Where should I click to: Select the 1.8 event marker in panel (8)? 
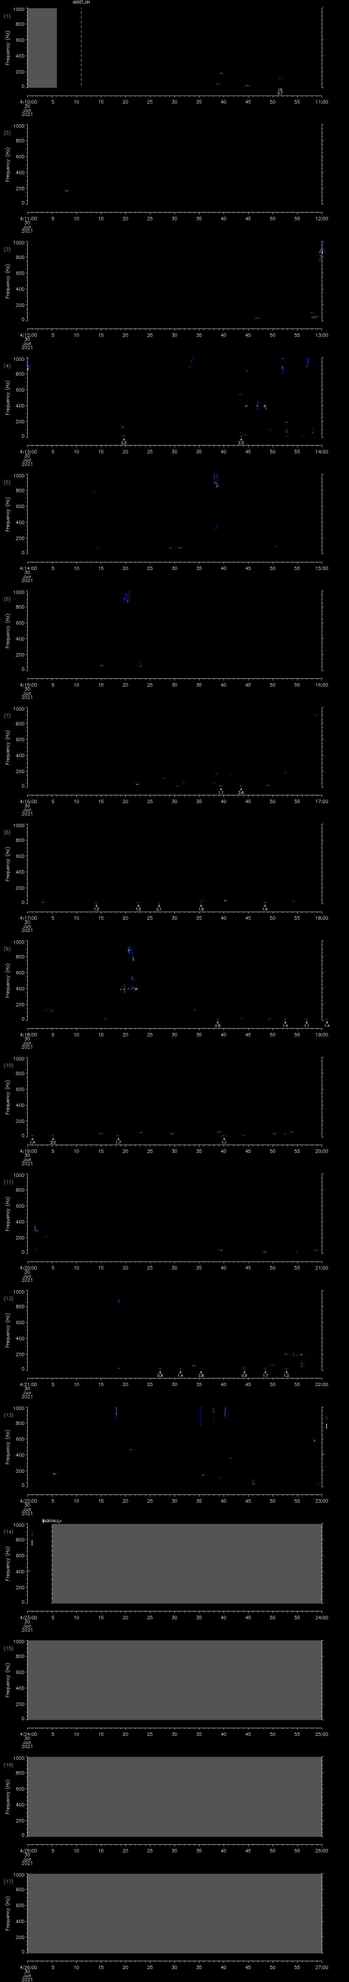click(x=201, y=909)
